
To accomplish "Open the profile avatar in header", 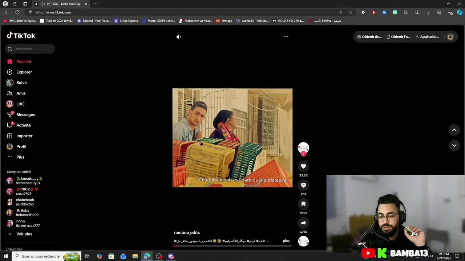I will pyautogui.click(x=450, y=37).
